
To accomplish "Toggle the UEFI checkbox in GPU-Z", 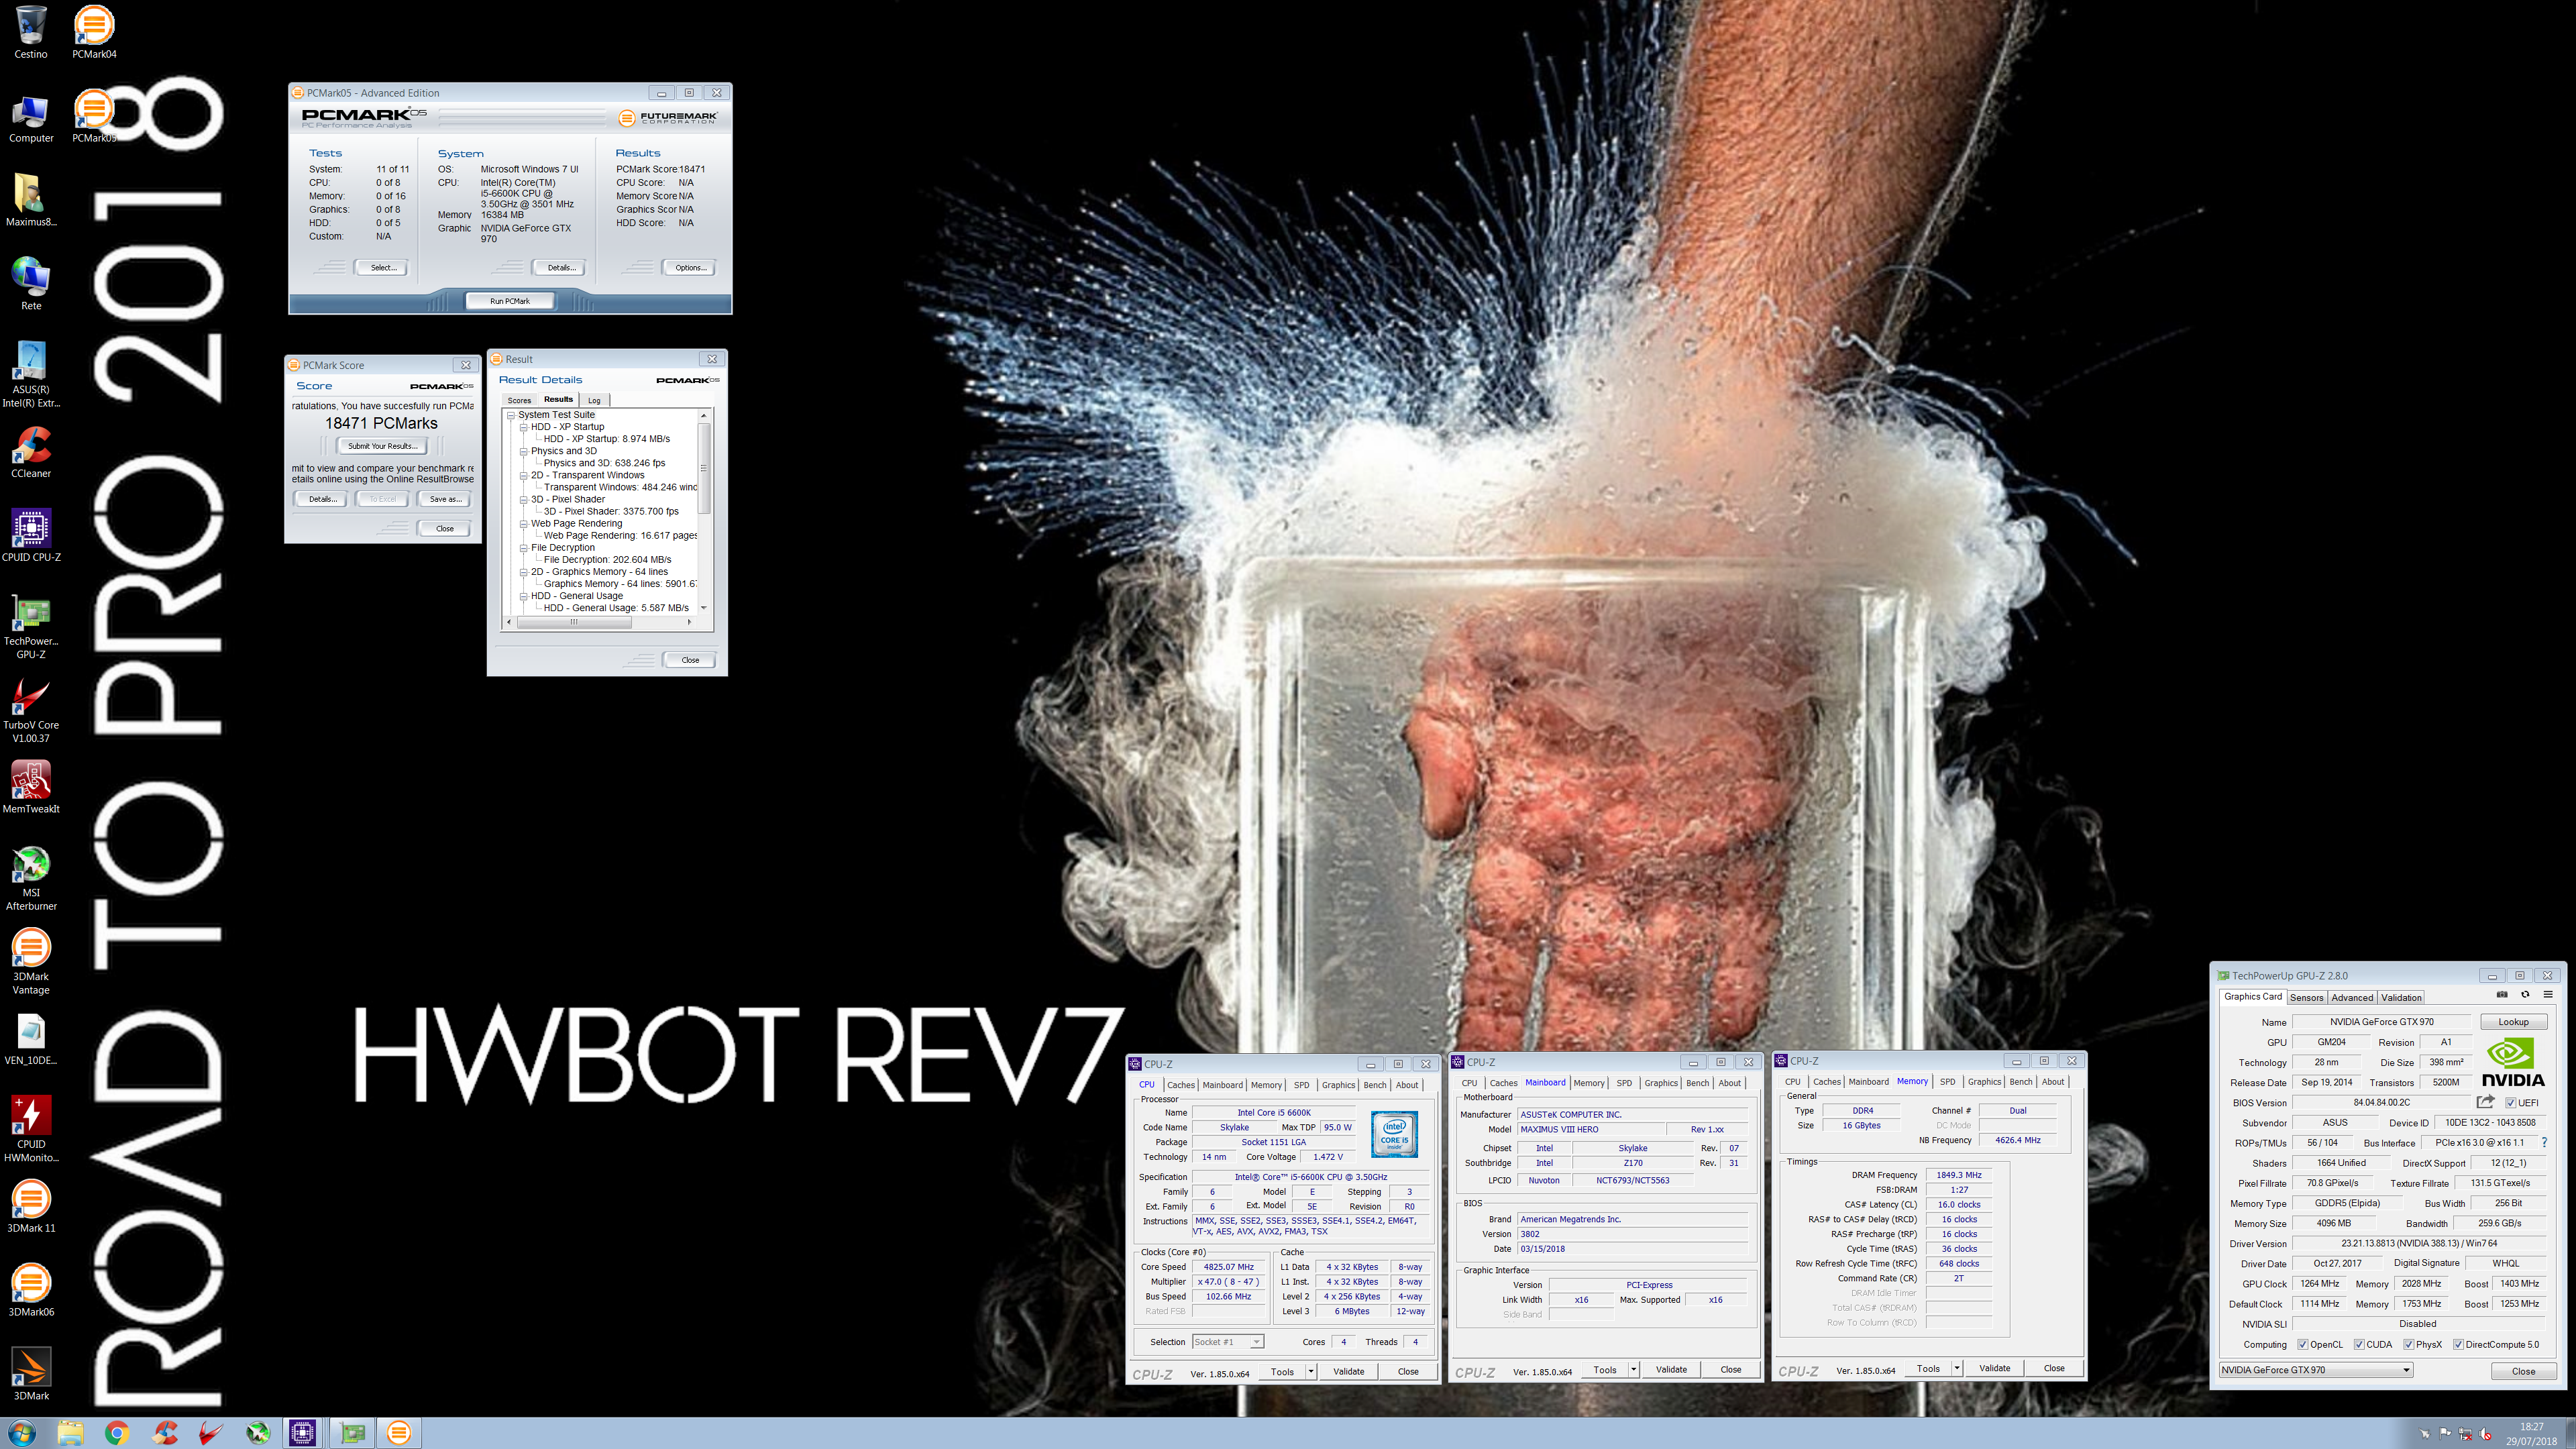I will (x=2510, y=1103).
